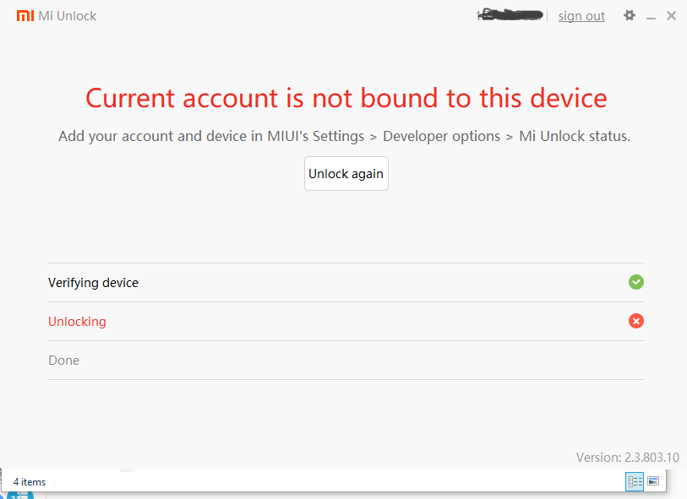Switch to details view in Explorer status bar
The width and height of the screenshot is (687, 499).
[634, 481]
